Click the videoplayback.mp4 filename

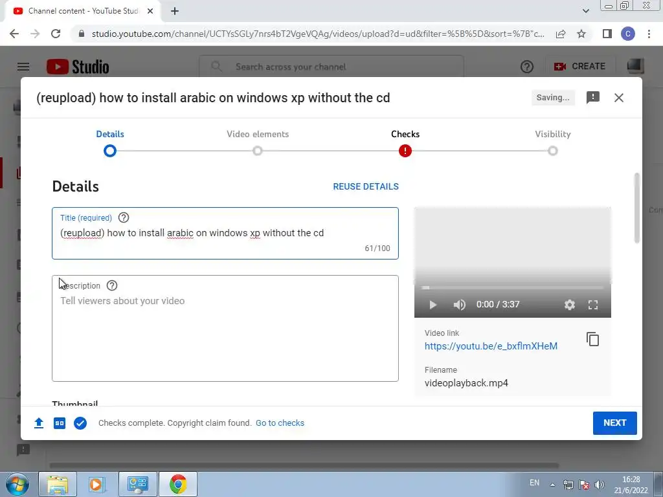[x=466, y=383]
